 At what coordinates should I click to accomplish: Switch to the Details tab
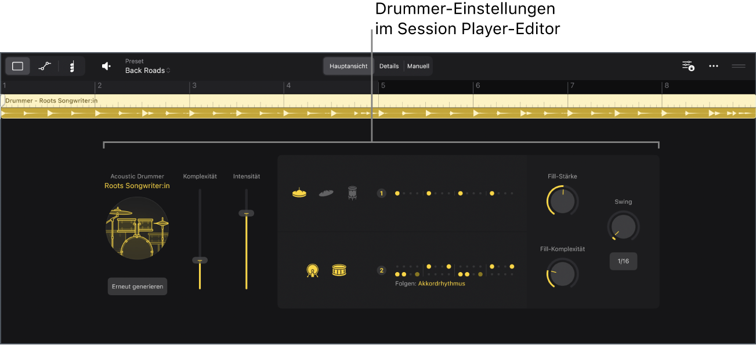pyautogui.click(x=389, y=66)
